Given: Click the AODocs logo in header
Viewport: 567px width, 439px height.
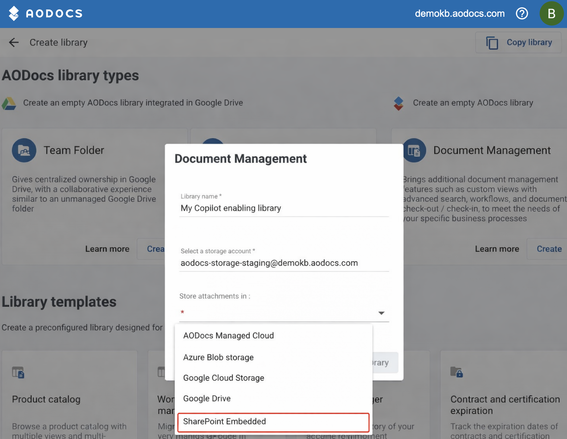Looking at the screenshot, I should click(x=45, y=13).
